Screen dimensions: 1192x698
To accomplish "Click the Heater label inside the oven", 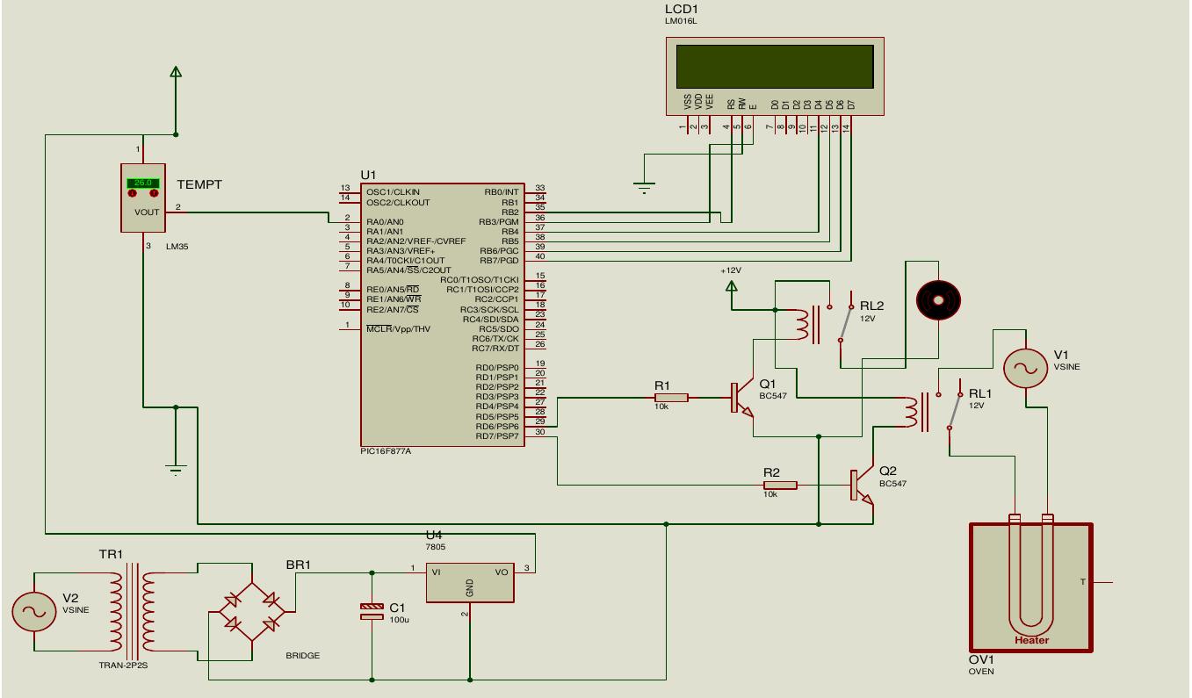I will tap(1032, 640).
